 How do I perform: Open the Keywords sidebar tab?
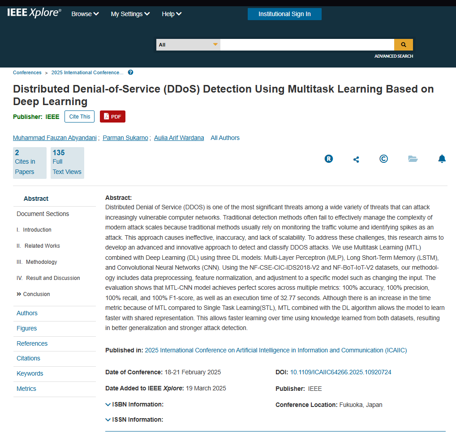tap(30, 373)
